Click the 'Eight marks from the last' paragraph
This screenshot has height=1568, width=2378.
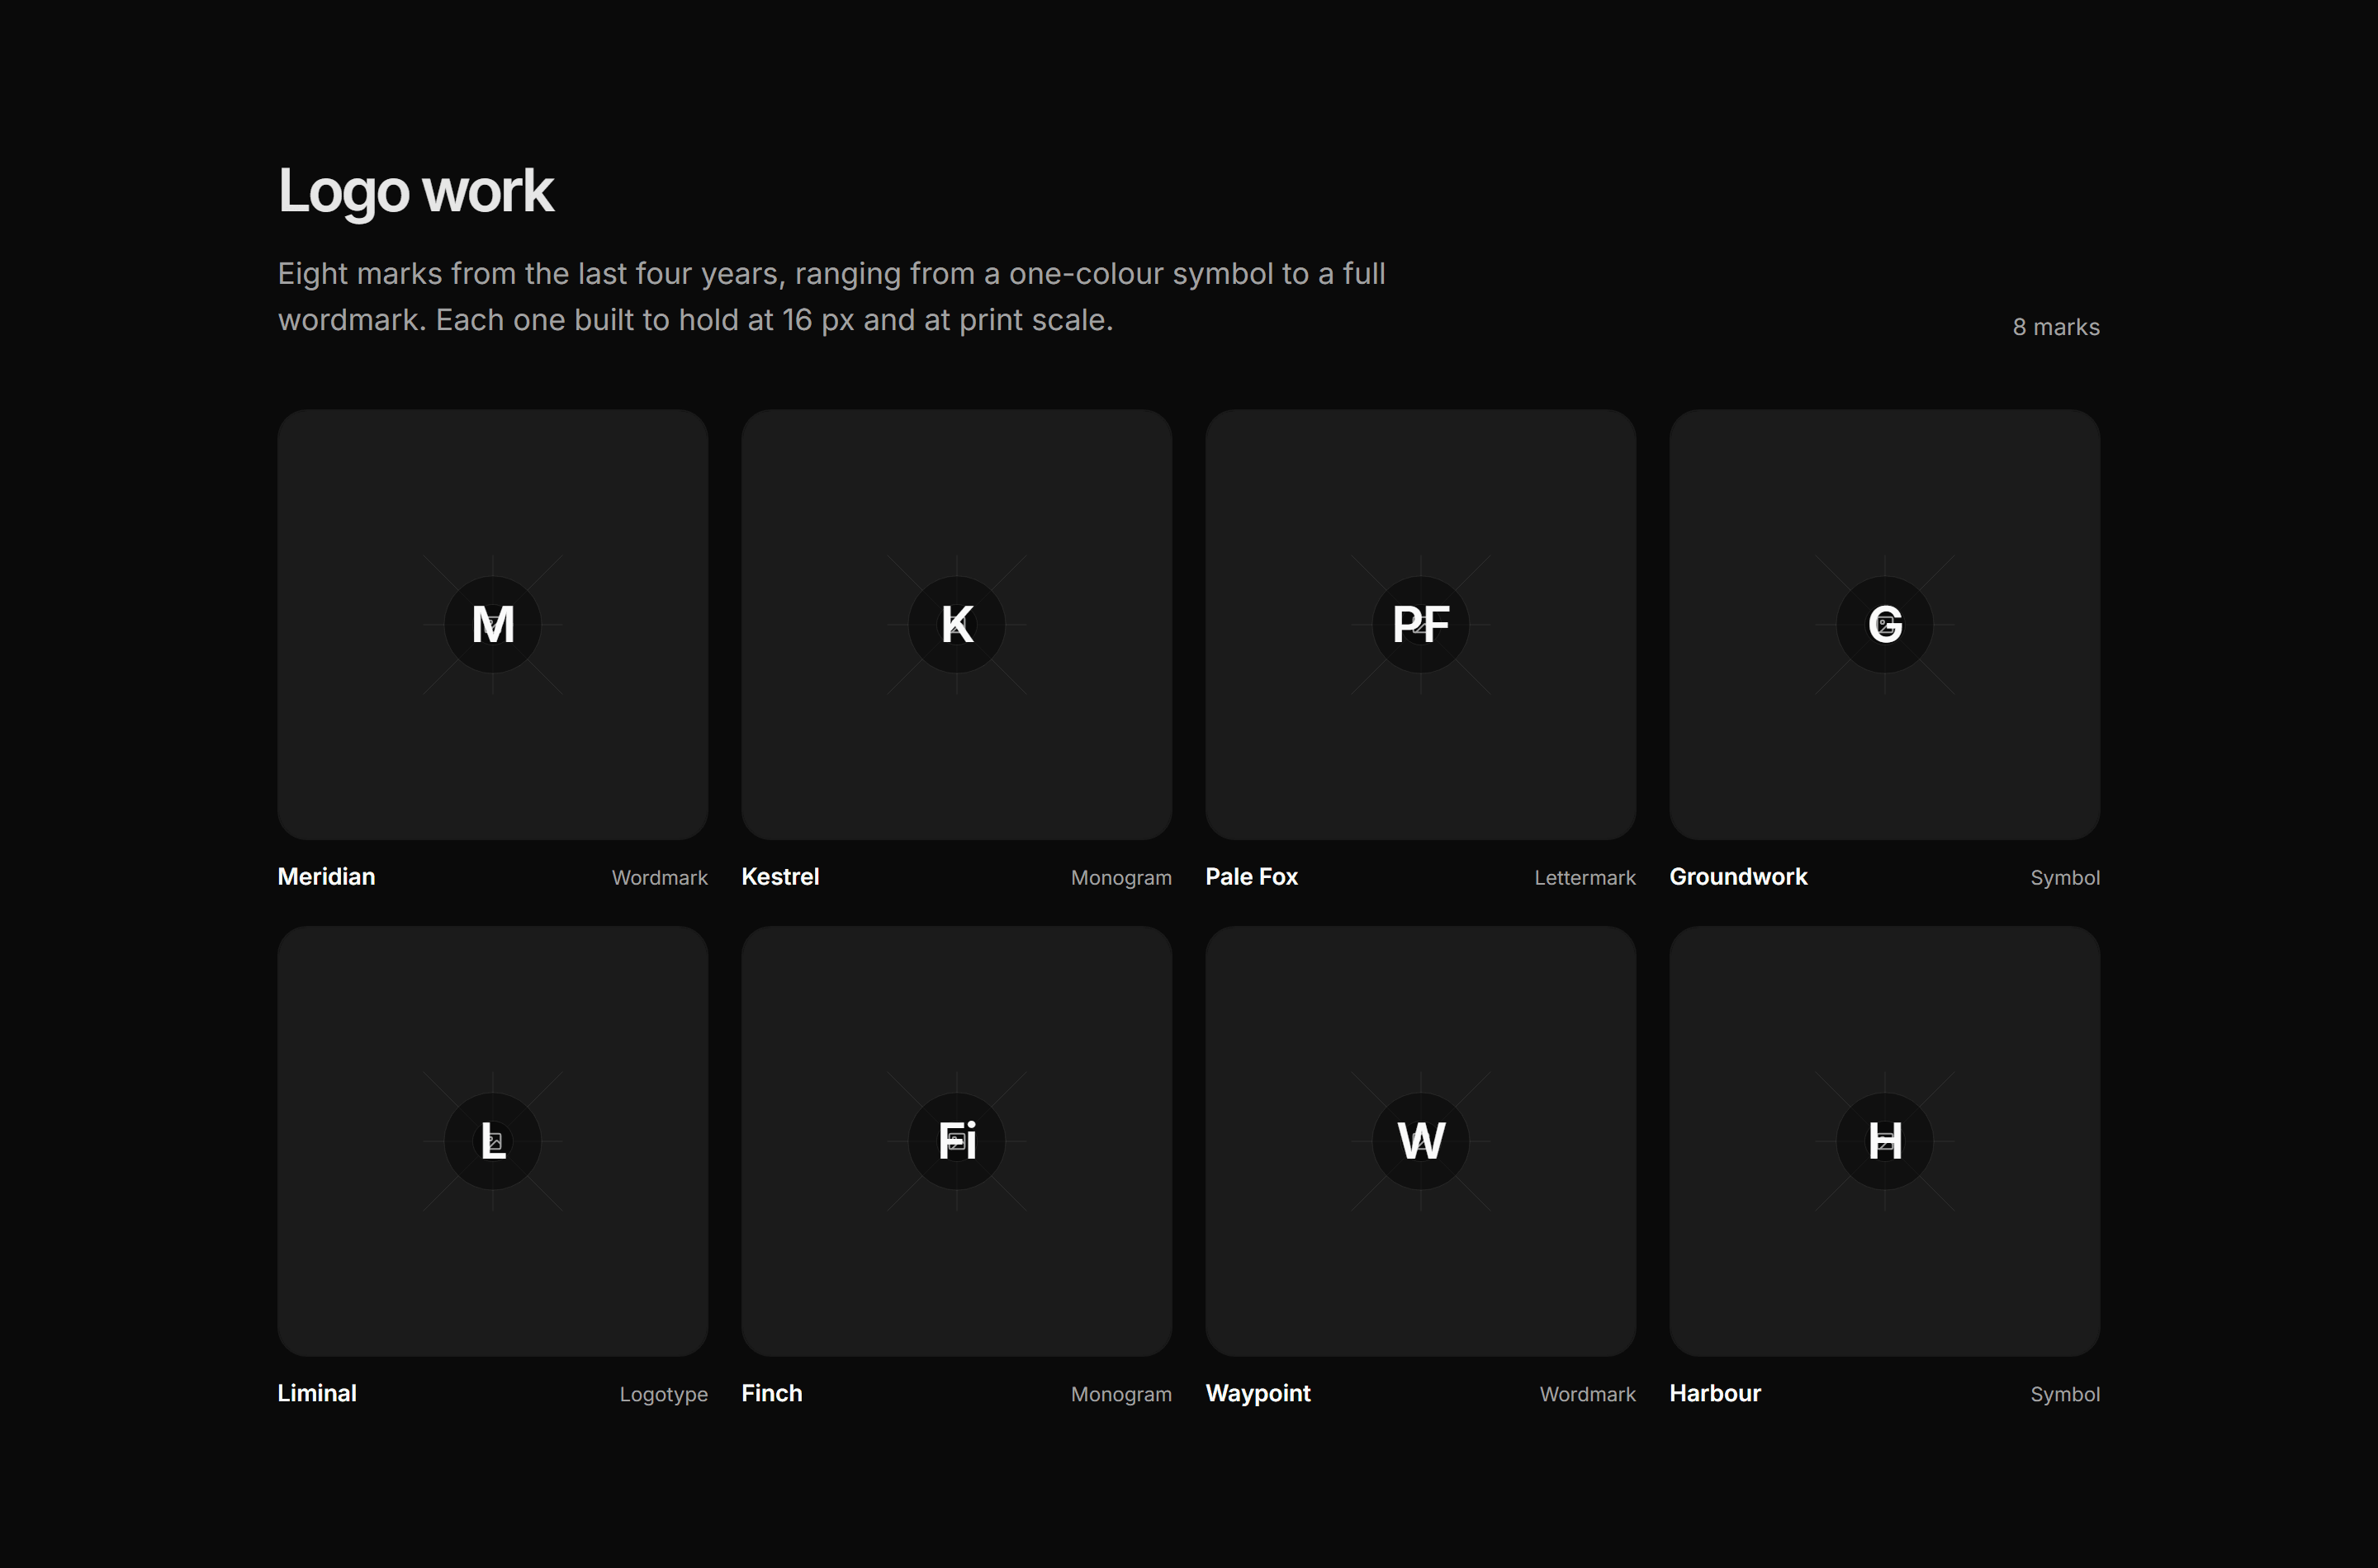(x=831, y=296)
